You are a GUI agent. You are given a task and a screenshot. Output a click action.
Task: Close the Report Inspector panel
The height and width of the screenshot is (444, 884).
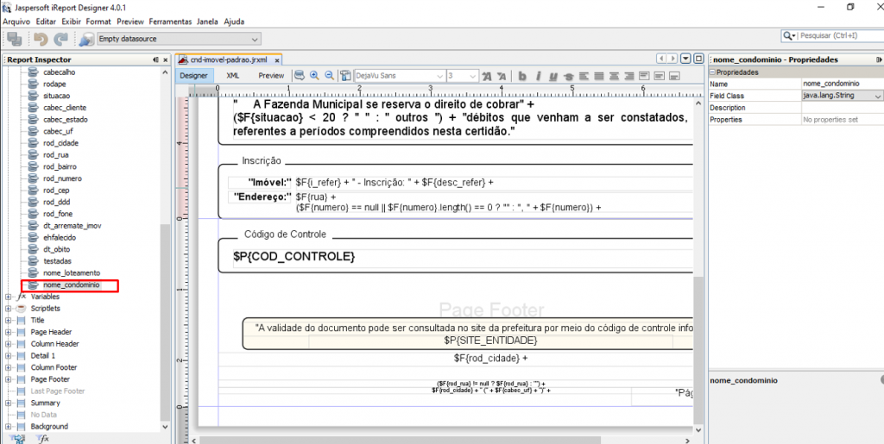point(166,59)
